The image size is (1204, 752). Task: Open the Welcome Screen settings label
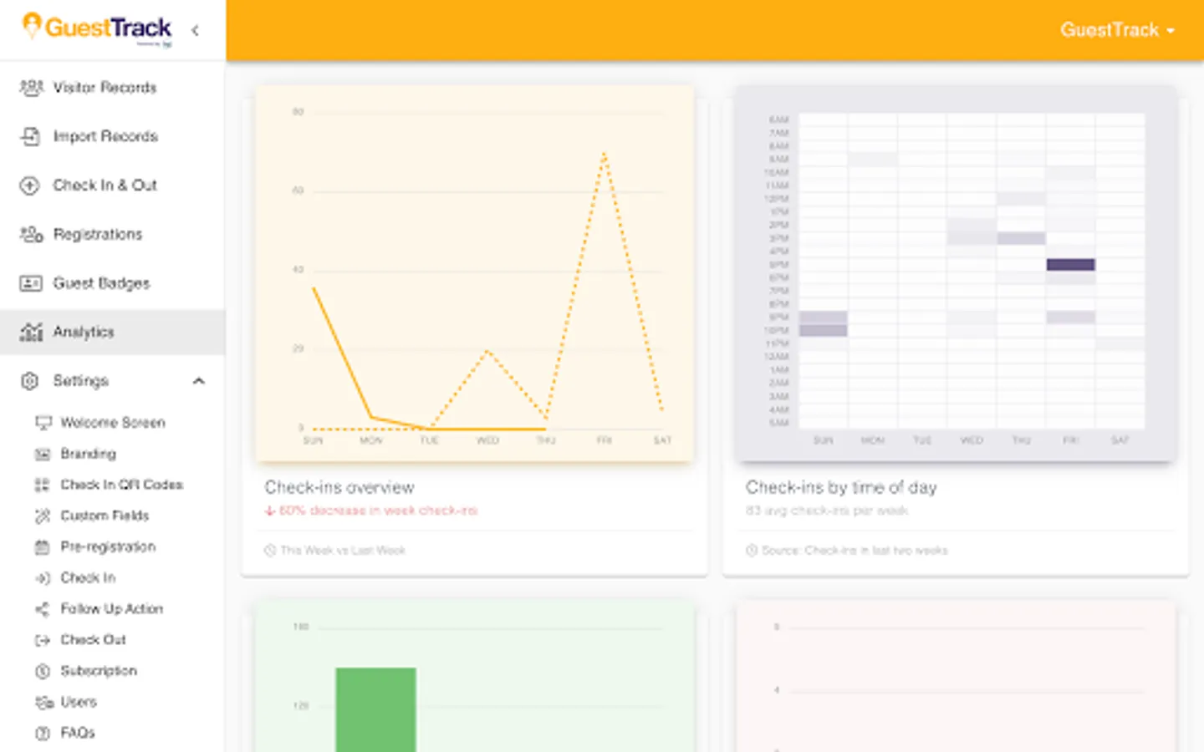click(x=113, y=423)
